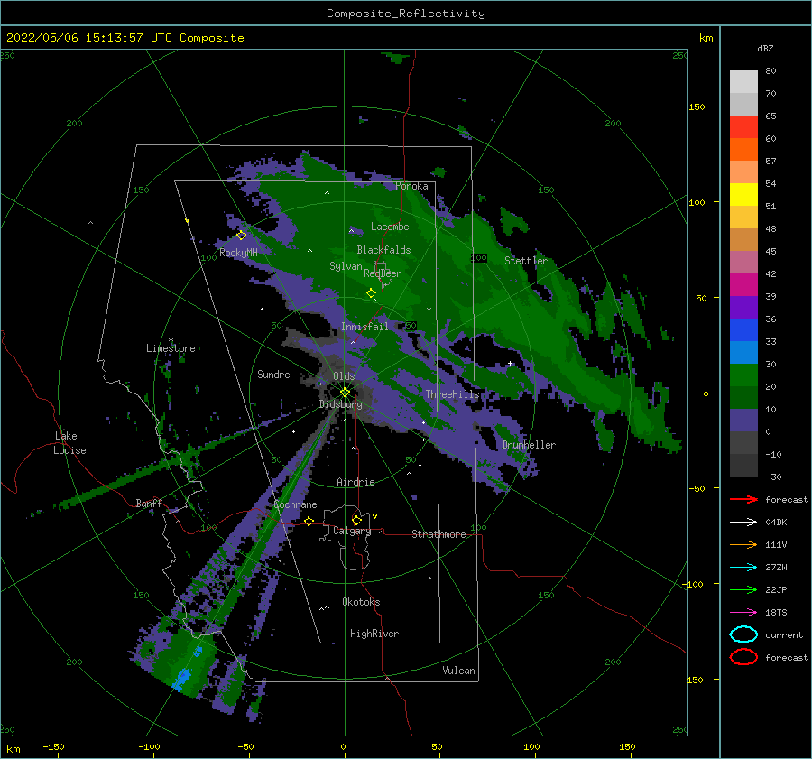Click the Didsbury city label

click(341, 404)
